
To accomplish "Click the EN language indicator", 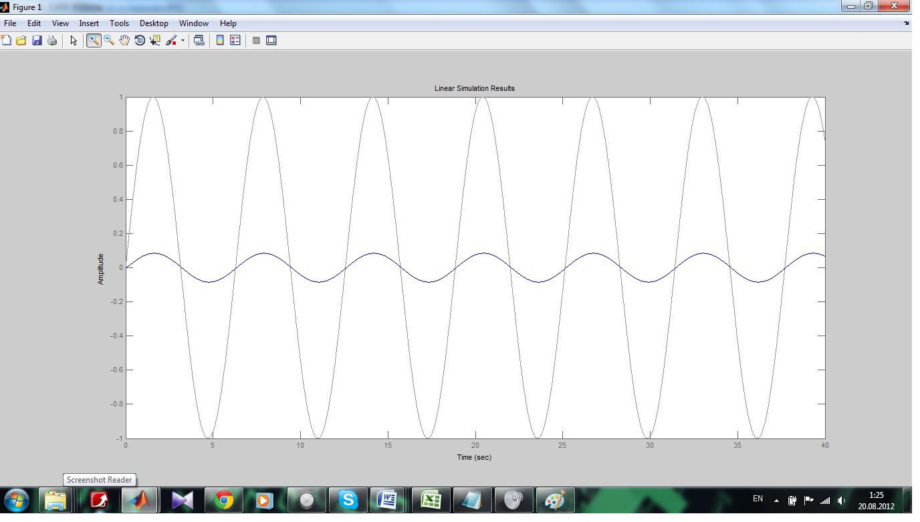I will pyautogui.click(x=758, y=499).
